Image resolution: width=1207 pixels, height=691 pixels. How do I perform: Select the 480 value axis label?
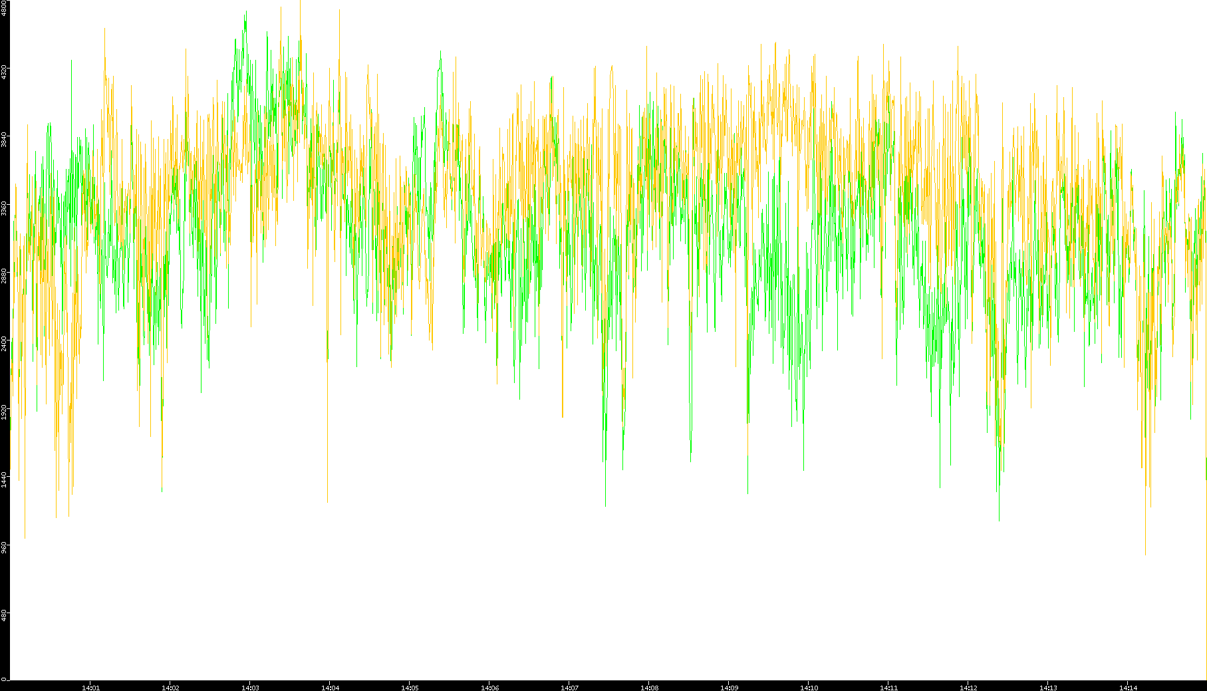[4, 615]
